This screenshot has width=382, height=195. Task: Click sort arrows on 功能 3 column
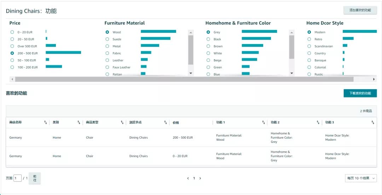tap(372, 122)
